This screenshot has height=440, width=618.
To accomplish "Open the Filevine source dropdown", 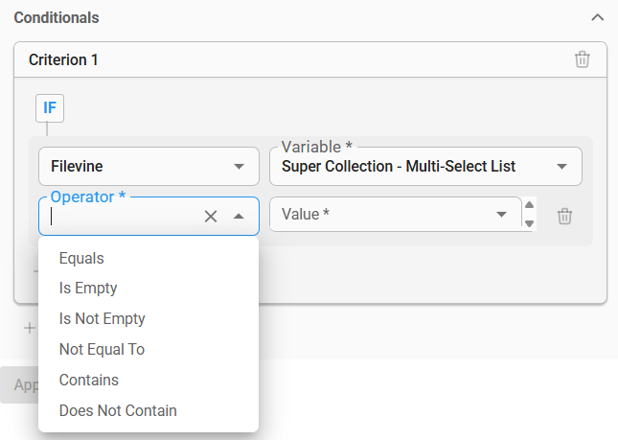I will 149,167.
